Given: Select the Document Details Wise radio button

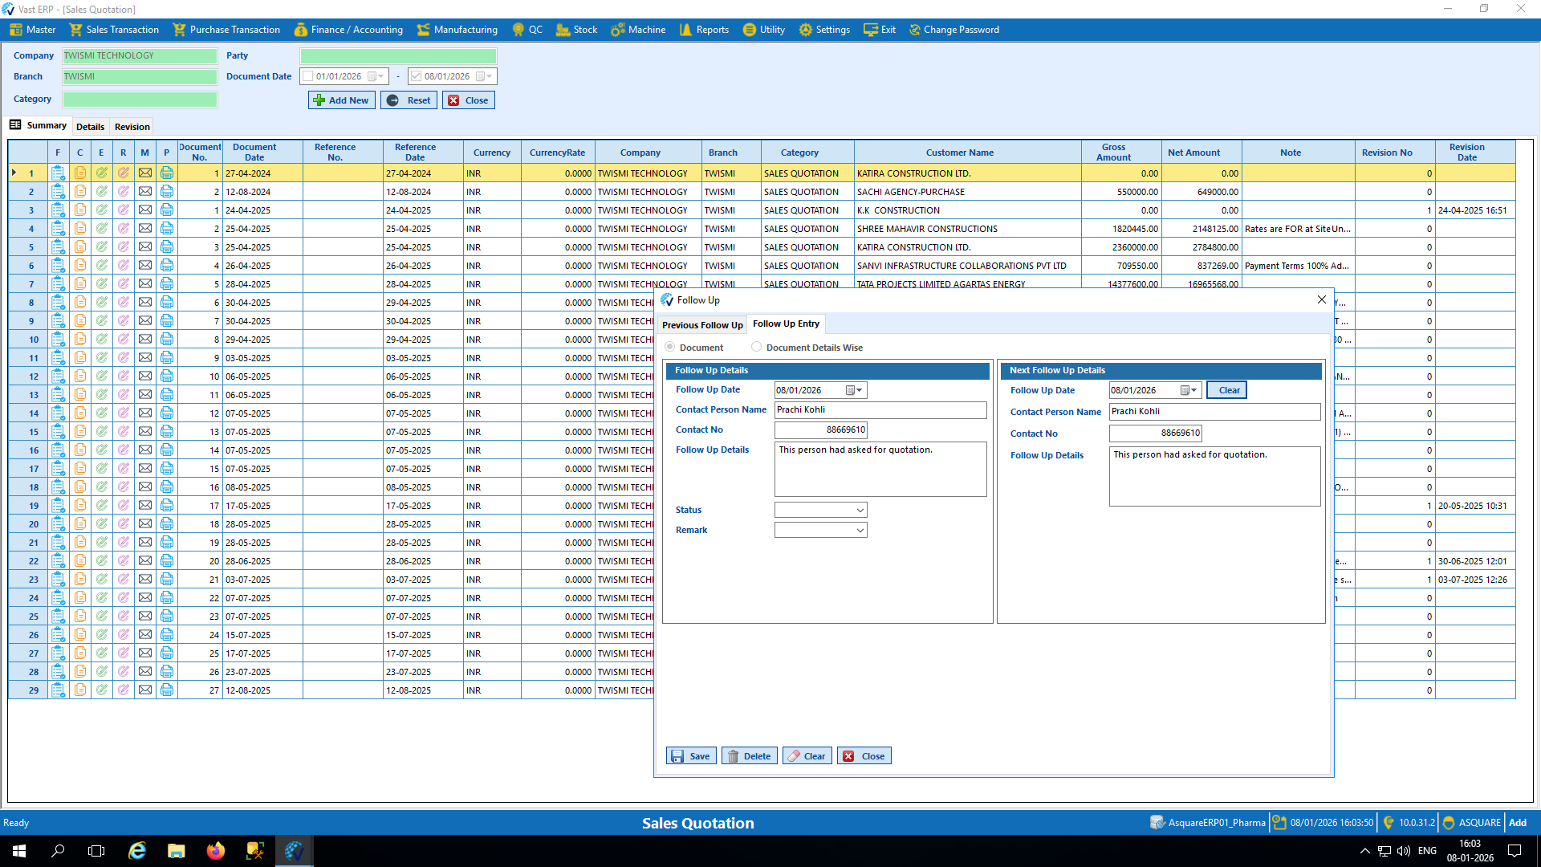Looking at the screenshot, I should 756,348.
